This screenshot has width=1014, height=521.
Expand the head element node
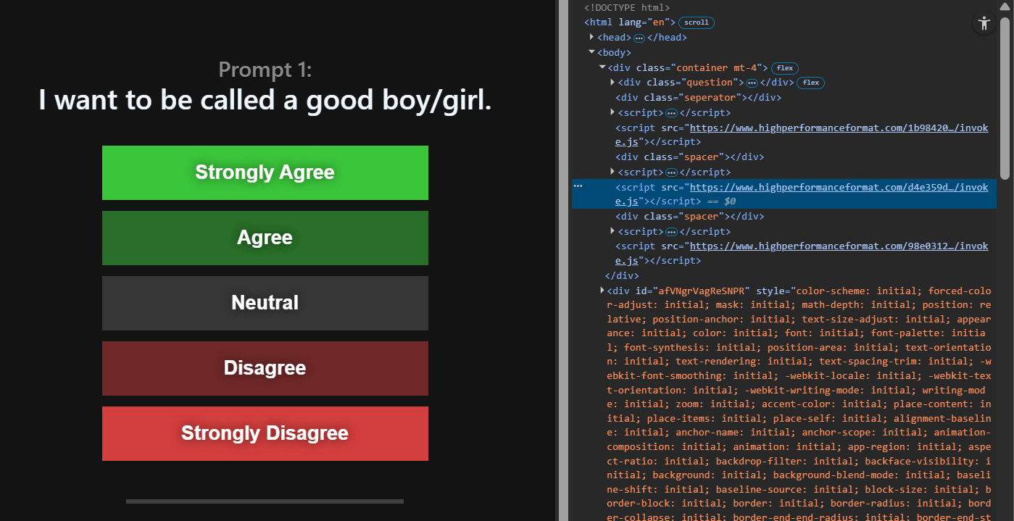click(592, 37)
